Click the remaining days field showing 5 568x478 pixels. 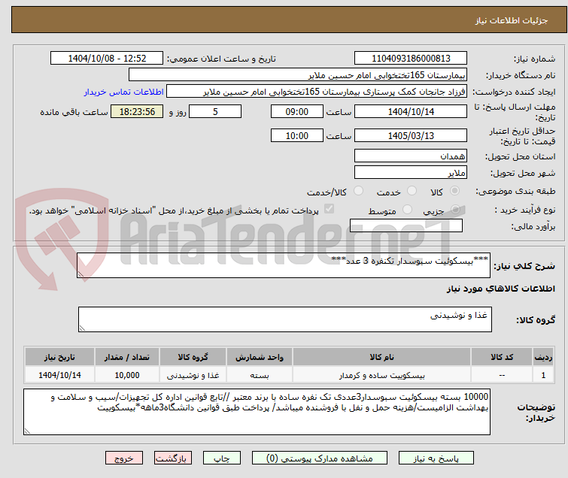[215, 111]
